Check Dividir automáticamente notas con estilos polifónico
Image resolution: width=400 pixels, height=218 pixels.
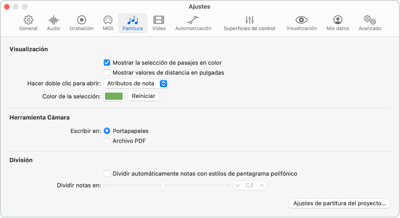[107, 174]
